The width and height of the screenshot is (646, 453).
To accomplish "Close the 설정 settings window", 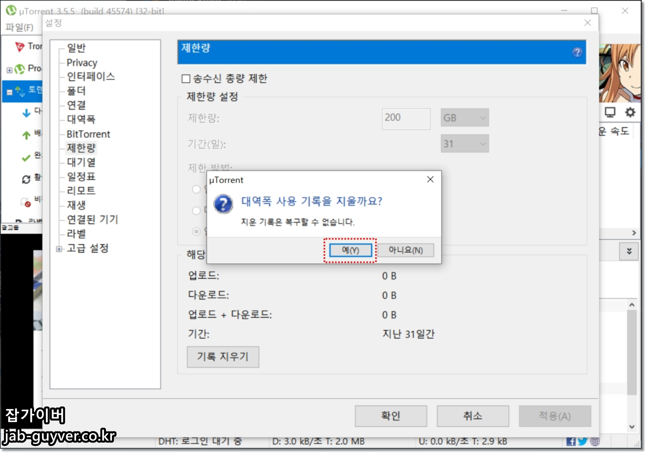I will (x=588, y=23).
